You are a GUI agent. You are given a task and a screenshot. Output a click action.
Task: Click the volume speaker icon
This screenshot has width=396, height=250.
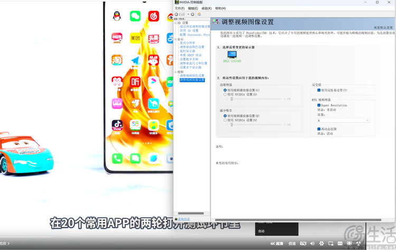pos(313,244)
